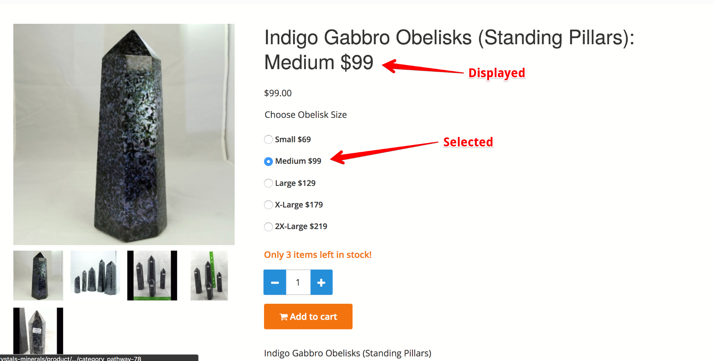Open the first single obelisk thumbnail

(x=38, y=275)
